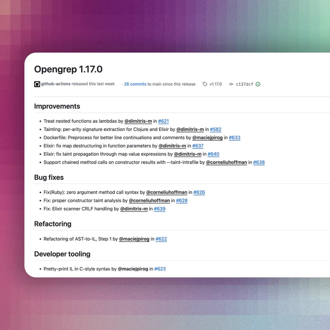Open pull request #640
The height and width of the screenshot is (330, 330).
[x=214, y=154]
